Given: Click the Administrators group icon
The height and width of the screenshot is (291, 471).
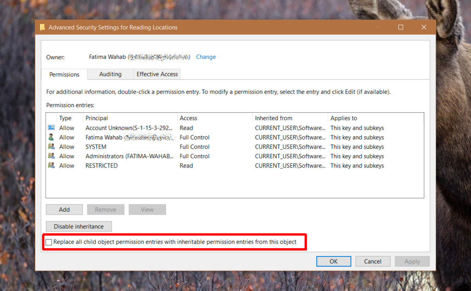Looking at the screenshot, I should click(51, 156).
